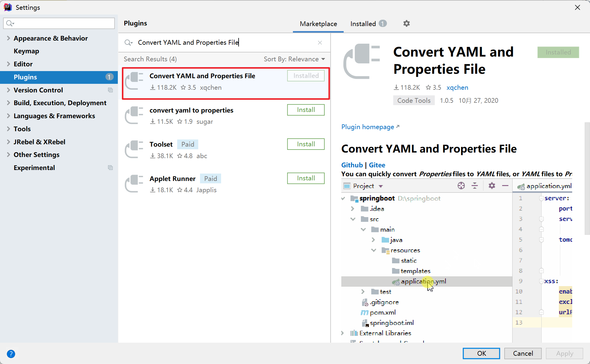Open the Experimental settings page
This screenshot has width=590, height=364.
(34, 168)
